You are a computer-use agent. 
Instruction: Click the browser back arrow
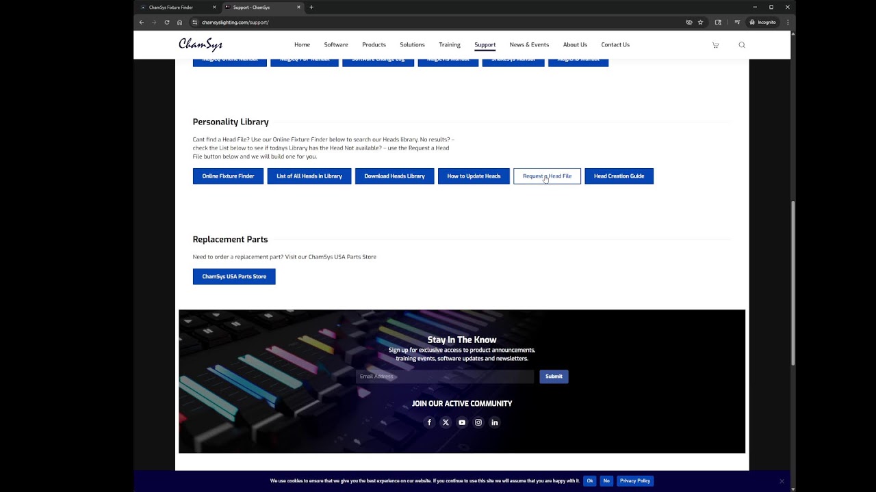[142, 22]
